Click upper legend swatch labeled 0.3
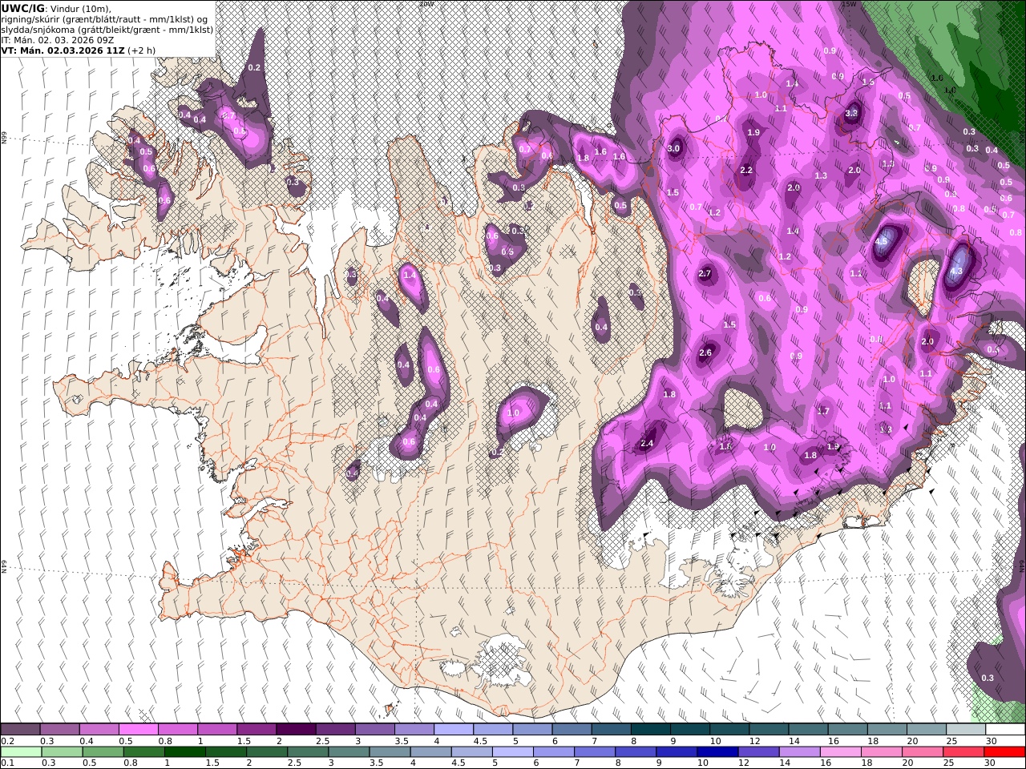This screenshot has width=1026, height=769. [59, 730]
